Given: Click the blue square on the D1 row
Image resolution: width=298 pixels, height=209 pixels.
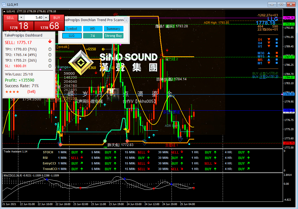Looking at the screenshot, I should [277, 40].
